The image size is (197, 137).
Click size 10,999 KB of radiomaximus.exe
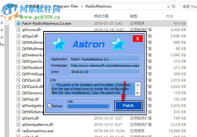point(177,131)
